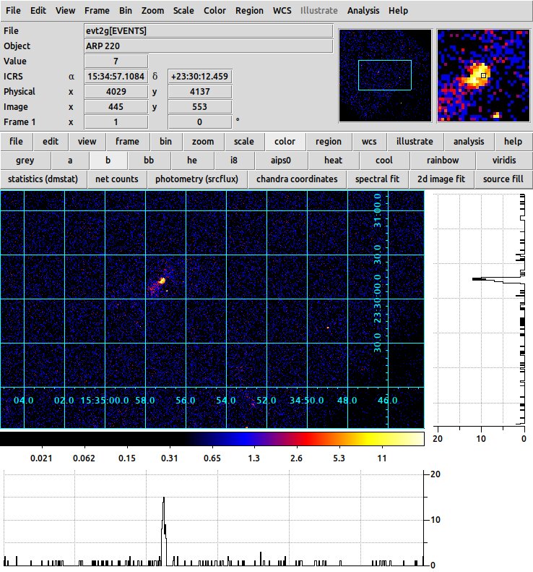Screen dimensions: 533x572
Task: Click the bright ARP 220 source in image
Action: coord(162,281)
